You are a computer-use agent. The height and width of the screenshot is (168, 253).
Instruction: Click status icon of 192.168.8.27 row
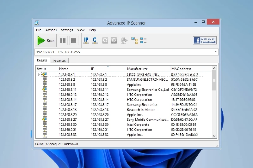click(x=44, y=119)
